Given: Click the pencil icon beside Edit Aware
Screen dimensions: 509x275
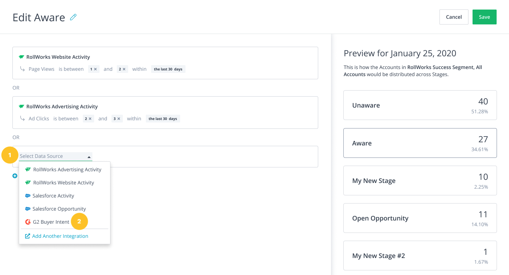Looking at the screenshot, I should point(73,17).
